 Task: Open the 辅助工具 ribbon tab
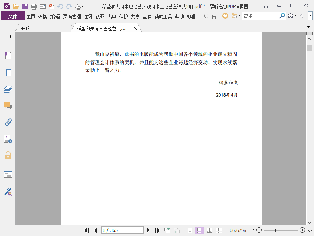point(163,17)
